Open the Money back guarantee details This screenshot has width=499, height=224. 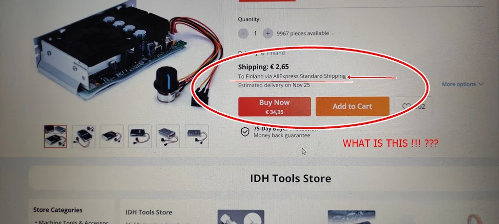[281, 136]
